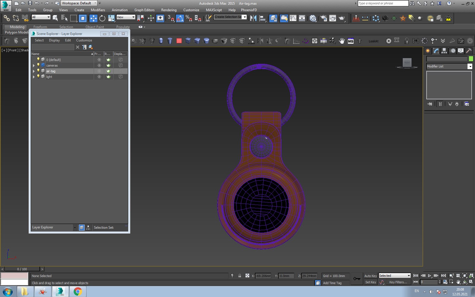
Task: Click the red box primitive icon
Action: point(179,41)
